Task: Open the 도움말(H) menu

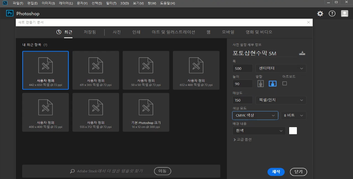Action: 168,3
